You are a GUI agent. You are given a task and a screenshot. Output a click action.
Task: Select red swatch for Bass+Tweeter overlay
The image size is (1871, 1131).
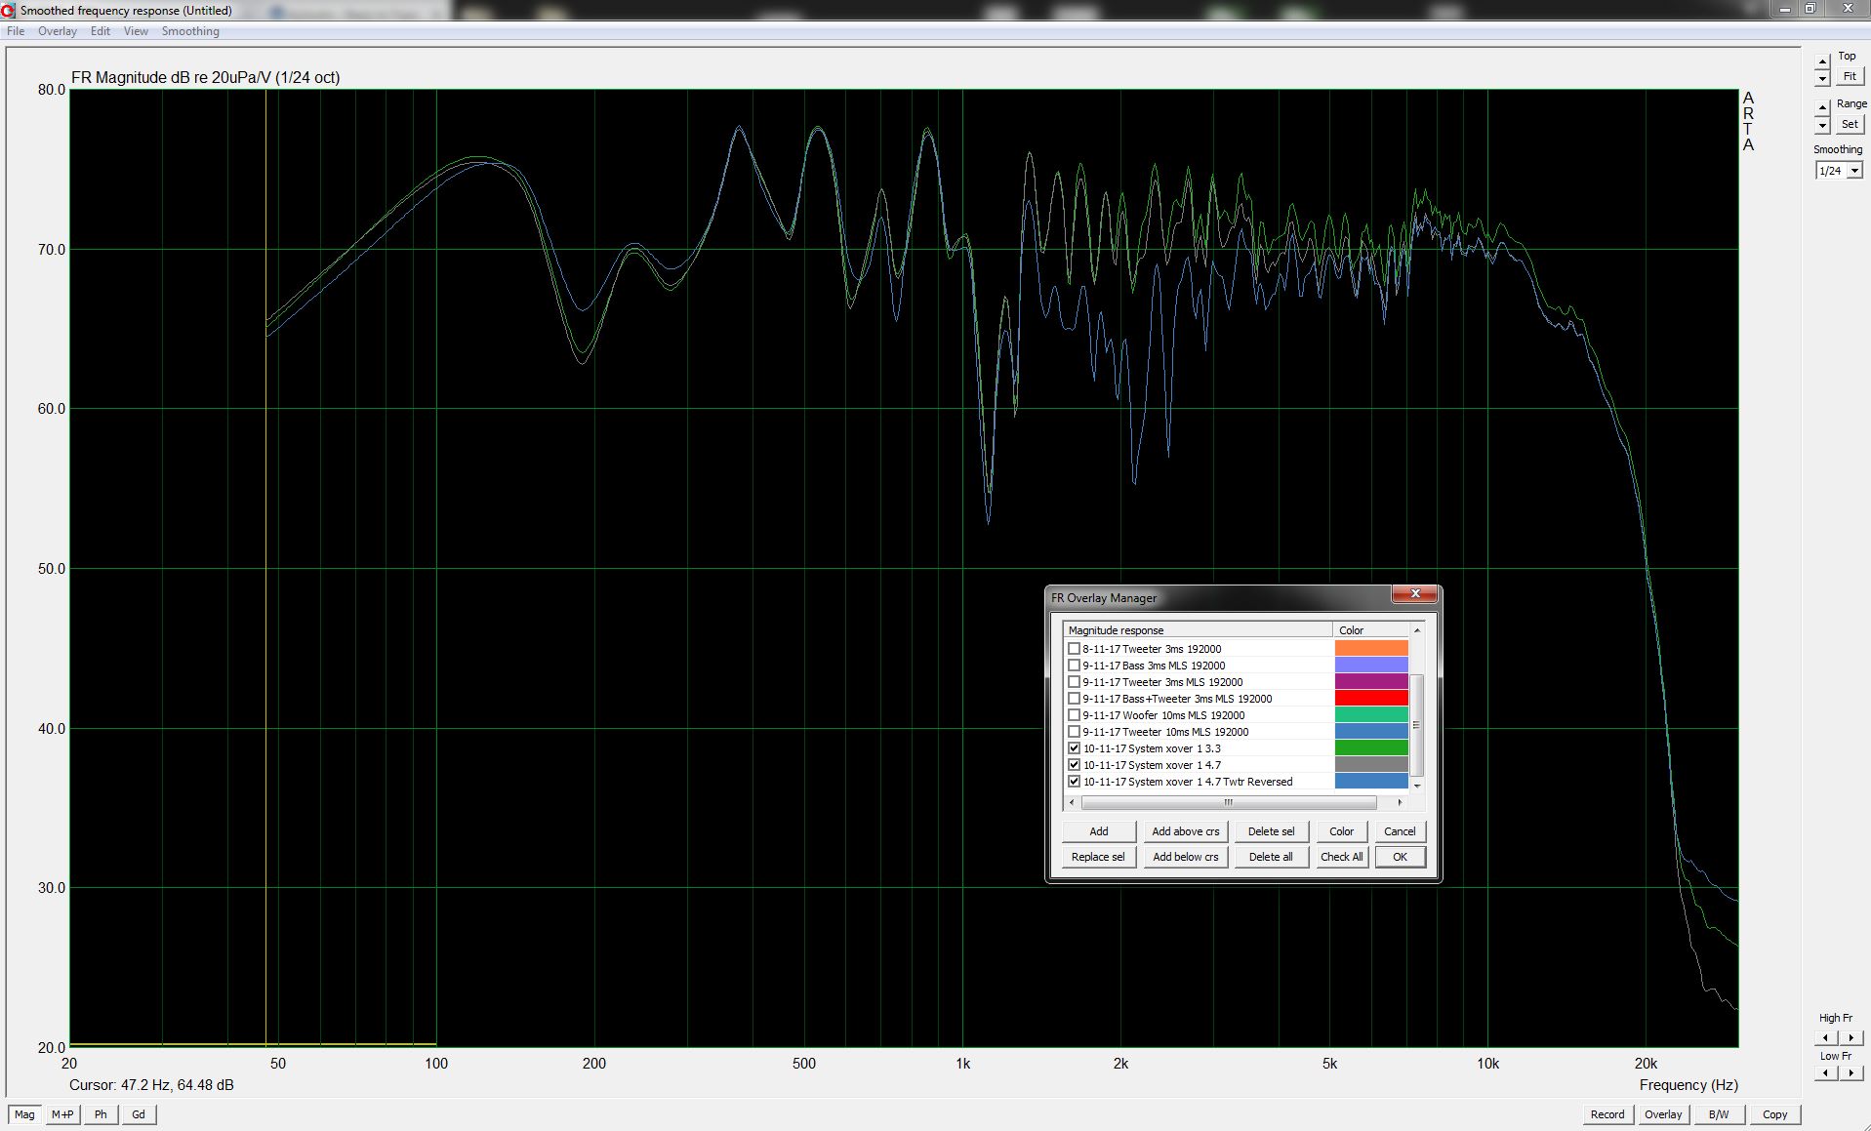tap(1371, 699)
